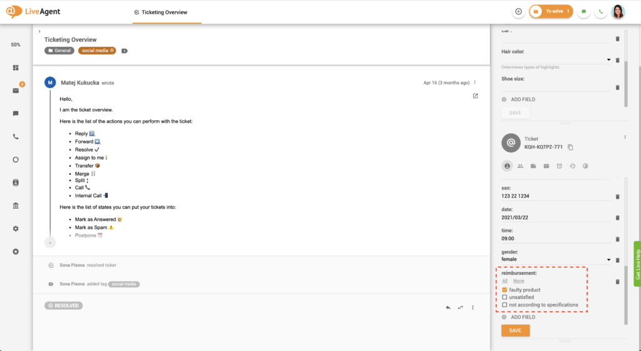Open the Hair color dropdown
The width and height of the screenshot is (641, 351).
[x=608, y=60]
